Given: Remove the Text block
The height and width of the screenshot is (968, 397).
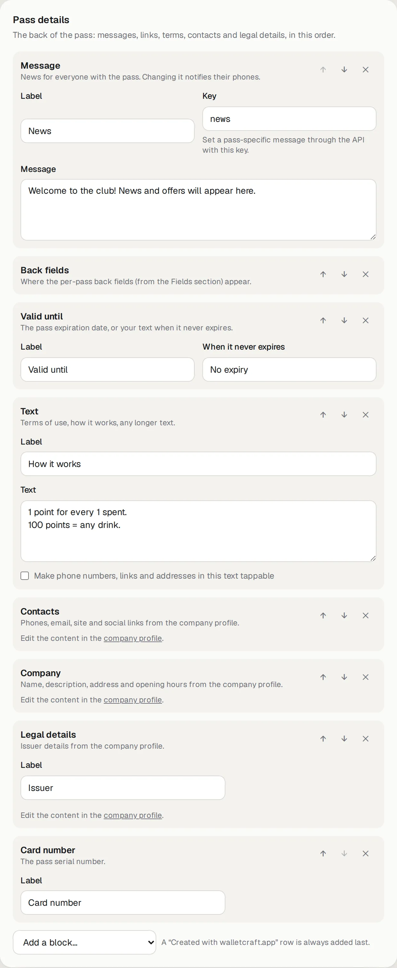Looking at the screenshot, I should 366,415.
